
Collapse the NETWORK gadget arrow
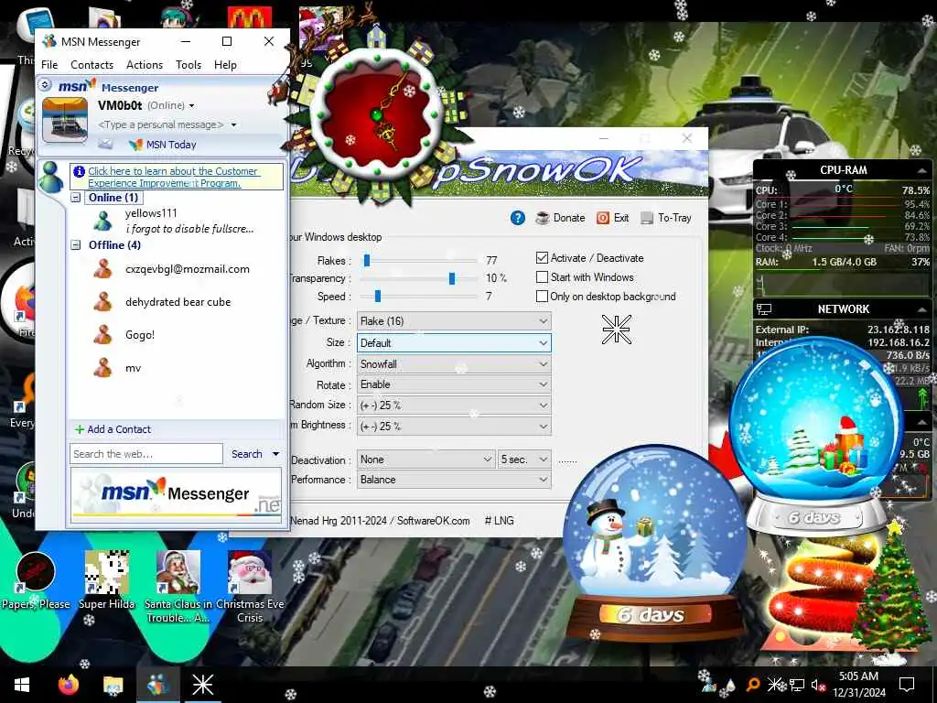pyautogui.click(x=921, y=309)
